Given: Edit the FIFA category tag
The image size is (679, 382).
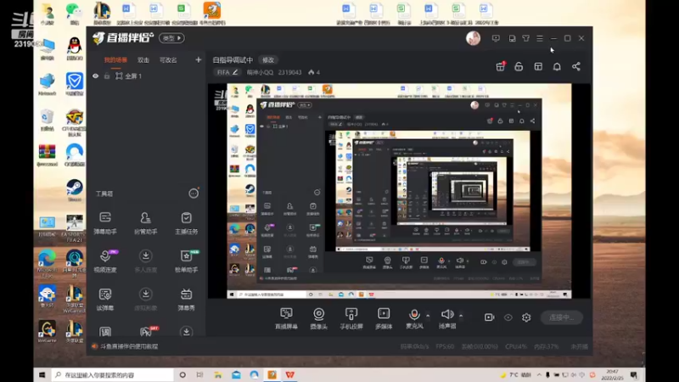Looking at the screenshot, I should 227,72.
